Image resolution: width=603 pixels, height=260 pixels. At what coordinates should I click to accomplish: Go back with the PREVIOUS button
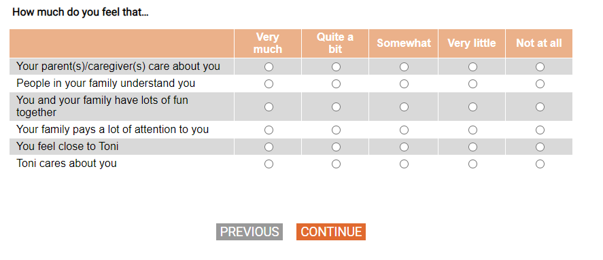pyautogui.click(x=249, y=232)
